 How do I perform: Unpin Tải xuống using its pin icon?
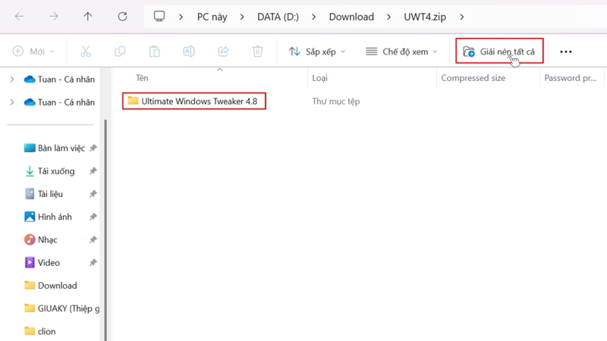[x=93, y=171]
